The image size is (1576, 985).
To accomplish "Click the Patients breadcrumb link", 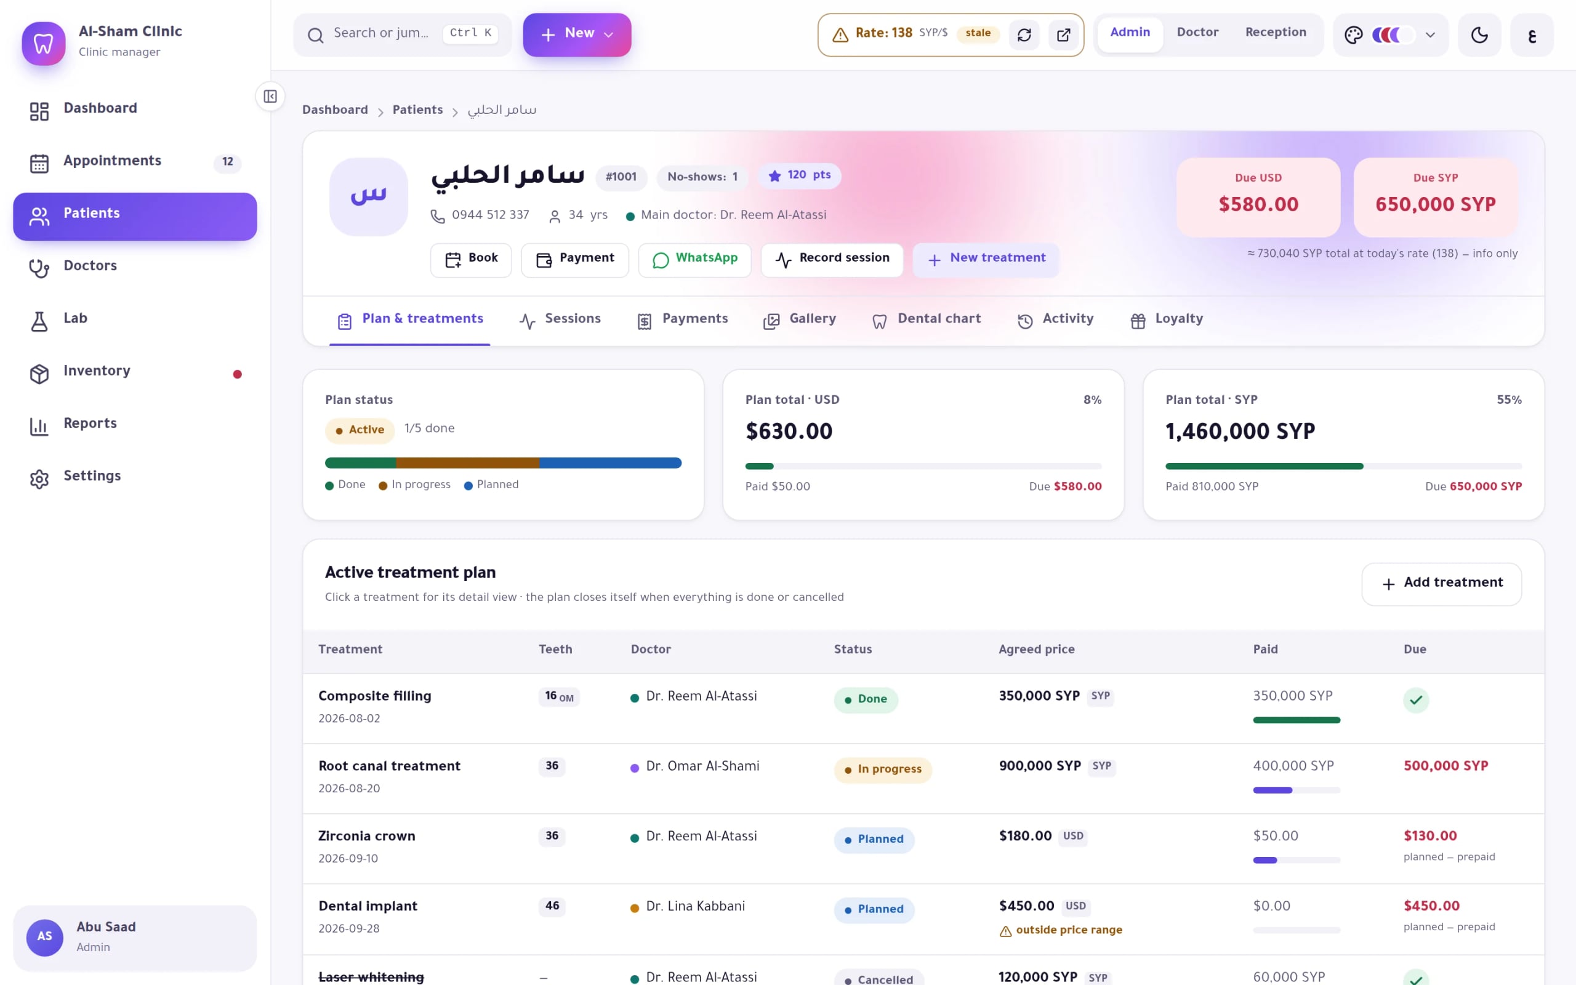I will 417,110.
